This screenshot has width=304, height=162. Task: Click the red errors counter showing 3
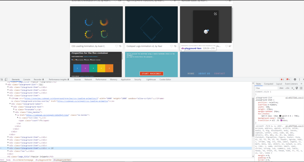[282, 80]
